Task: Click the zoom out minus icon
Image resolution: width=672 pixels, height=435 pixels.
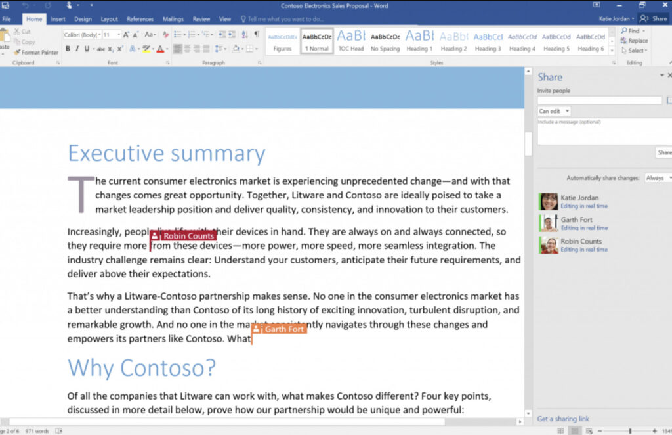Action: pos(600,430)
